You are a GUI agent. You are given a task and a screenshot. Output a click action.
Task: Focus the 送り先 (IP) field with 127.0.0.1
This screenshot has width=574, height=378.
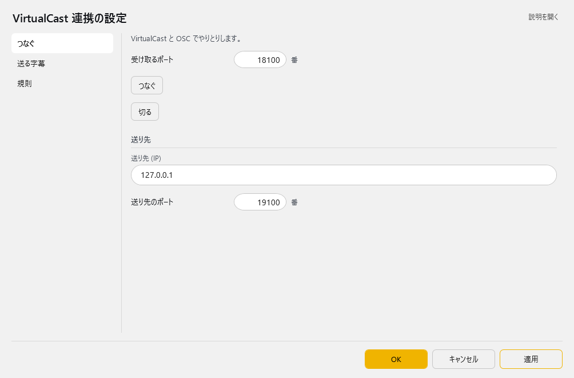344,175
